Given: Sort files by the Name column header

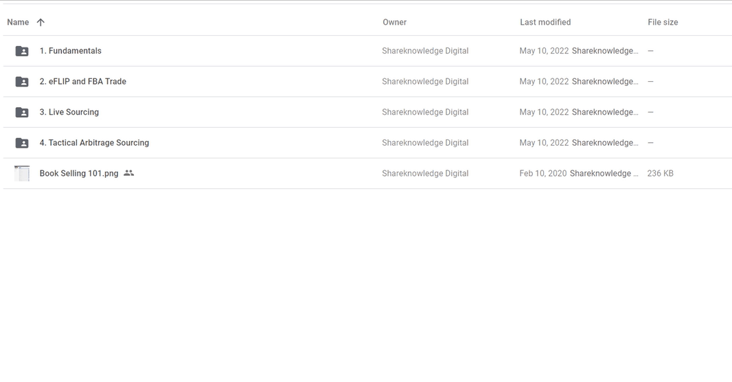Looking at the screenshot, I should 19,23.
